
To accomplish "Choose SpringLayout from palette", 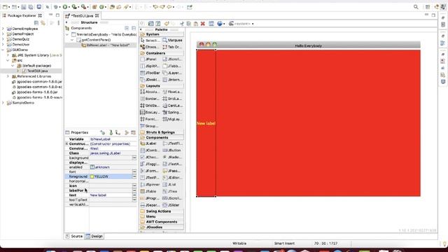I will point(172,112).
